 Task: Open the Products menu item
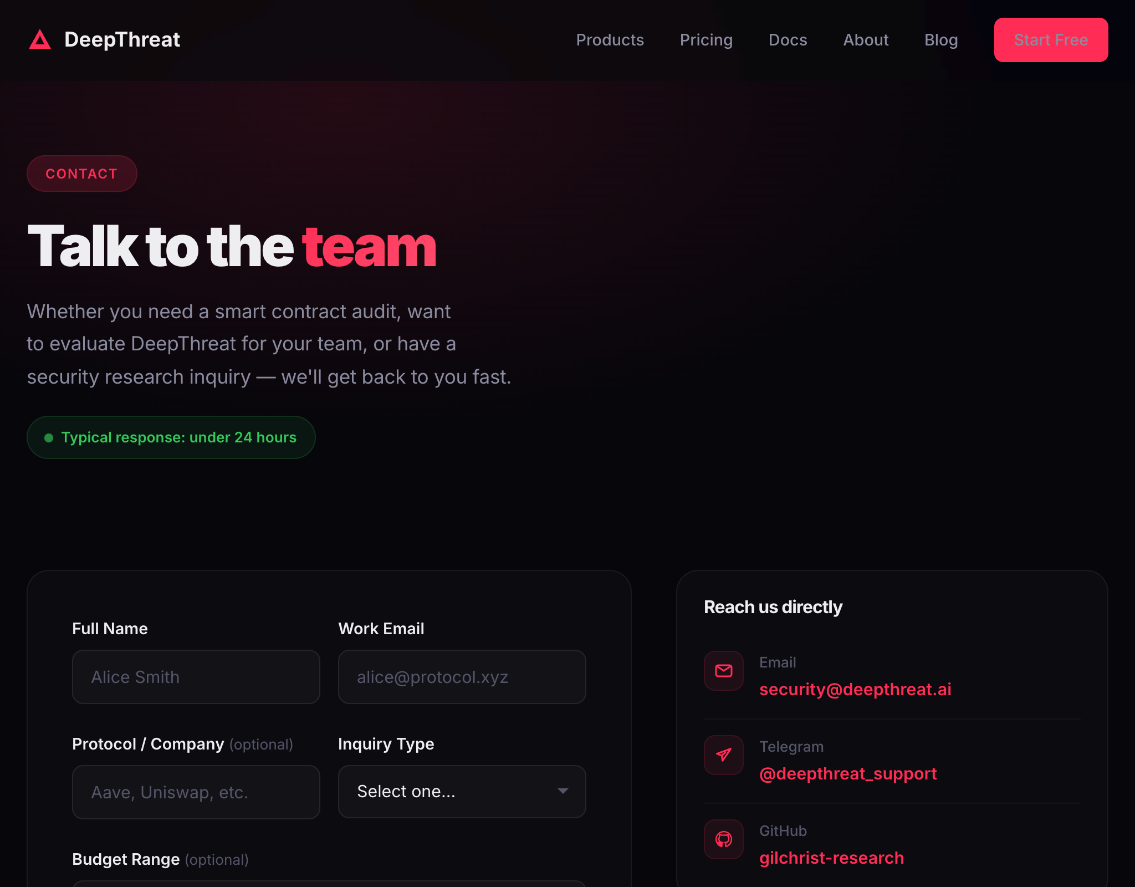610,40
